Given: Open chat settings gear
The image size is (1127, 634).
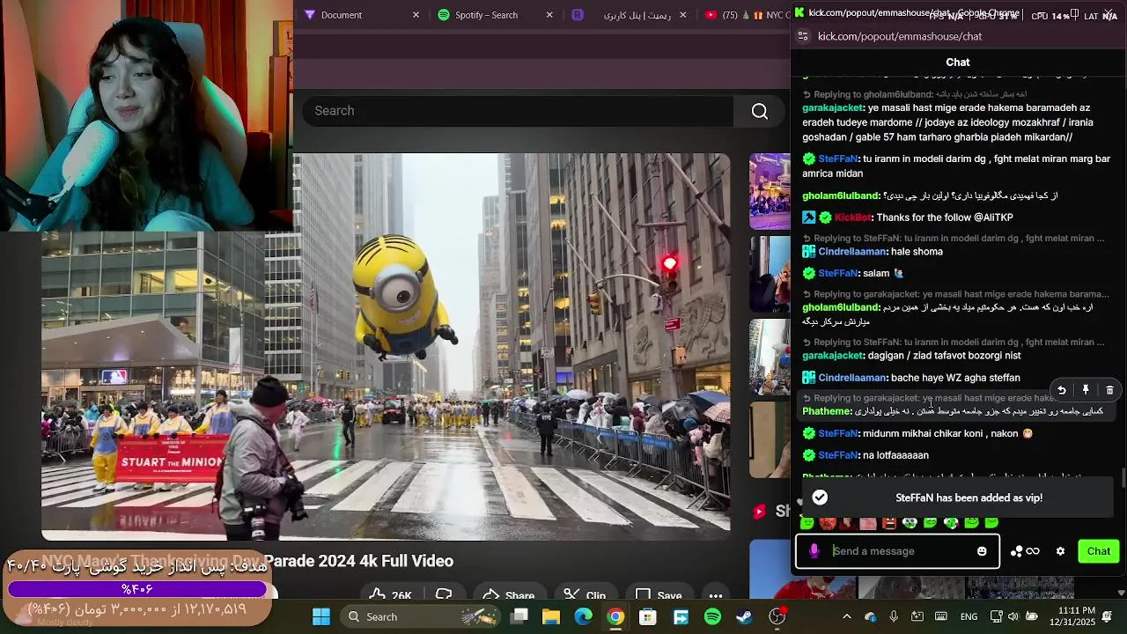Looking at the screenshot, I should tap(1060, 551).
